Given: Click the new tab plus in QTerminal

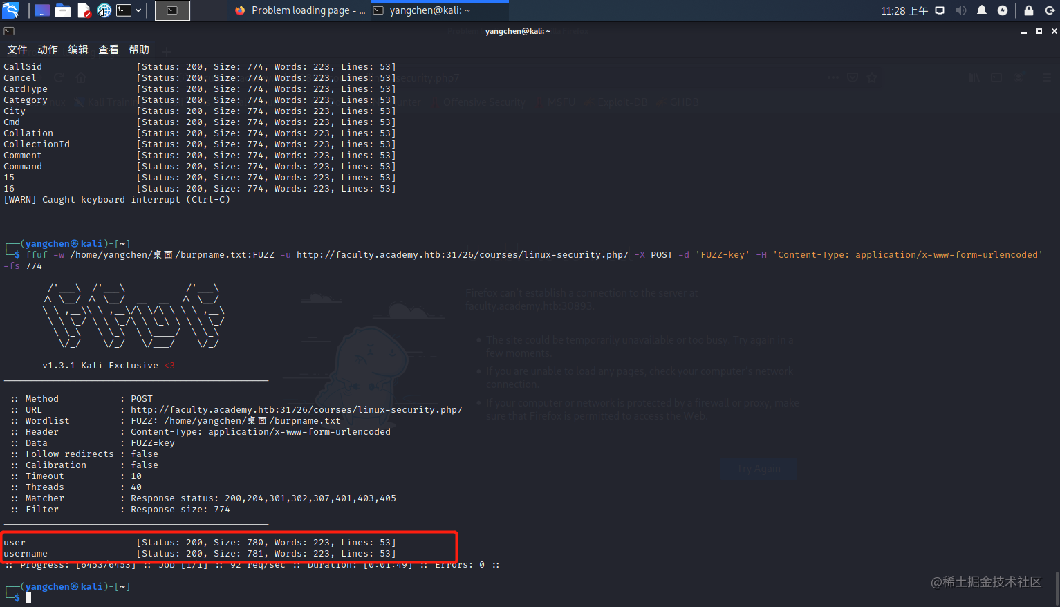Looking at the screenshot, I should (x=166, y=50).
